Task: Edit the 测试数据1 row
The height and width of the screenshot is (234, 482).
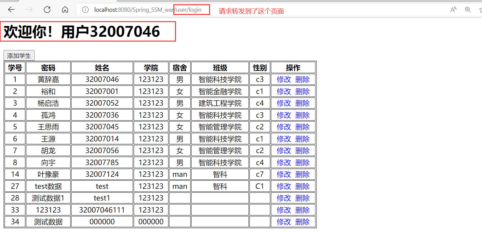Action: (284, 198)
